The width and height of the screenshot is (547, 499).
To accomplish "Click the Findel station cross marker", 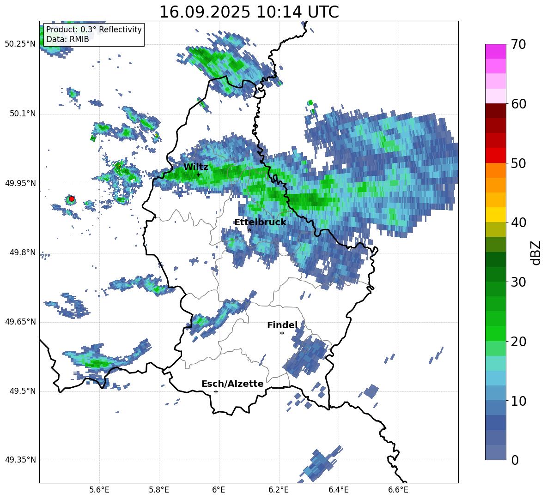I will pyautogui.click(x=282, y=333).
